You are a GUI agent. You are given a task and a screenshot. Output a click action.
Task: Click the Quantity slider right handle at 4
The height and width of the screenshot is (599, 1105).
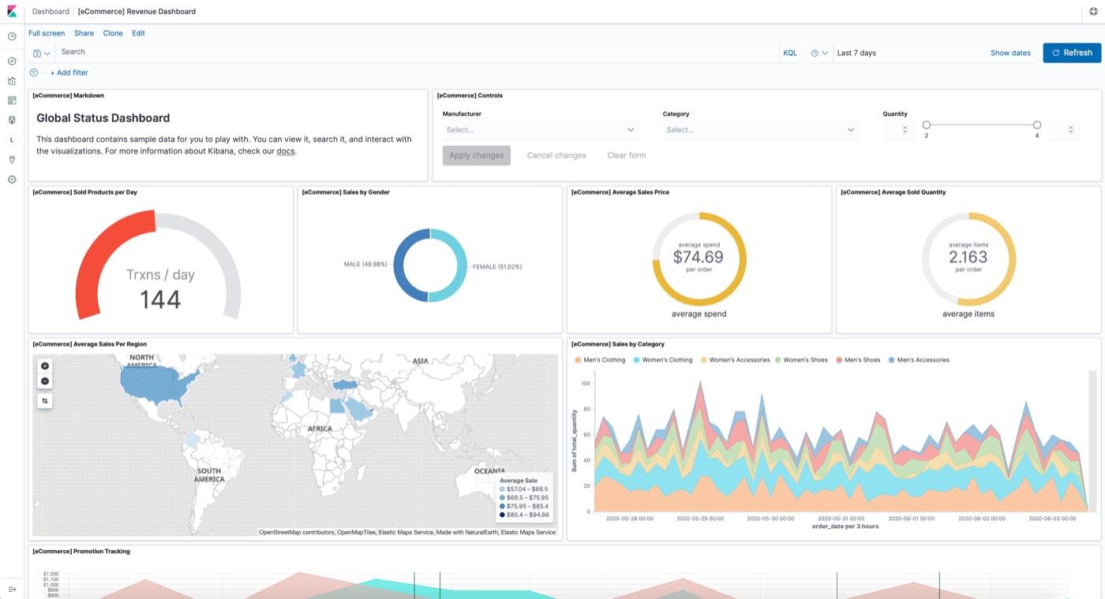pos(1037,125)
